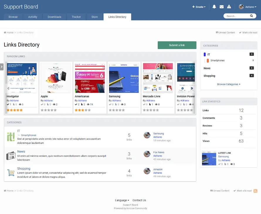261x214 pixels.
Task: Click the Submit a link button
Action: click(x=177, y=45)
